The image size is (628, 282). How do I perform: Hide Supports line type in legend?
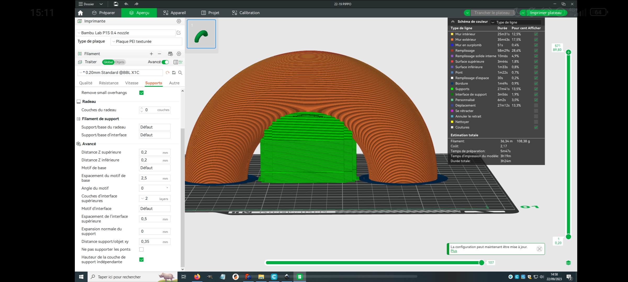click(x=536, y=89)
